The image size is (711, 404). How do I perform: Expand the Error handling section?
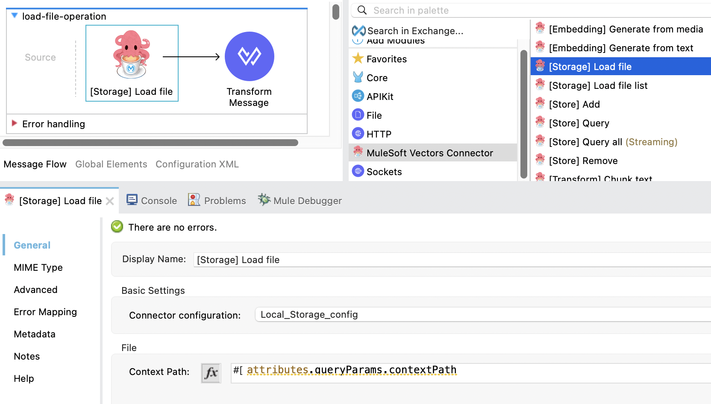tap(15, 123)
